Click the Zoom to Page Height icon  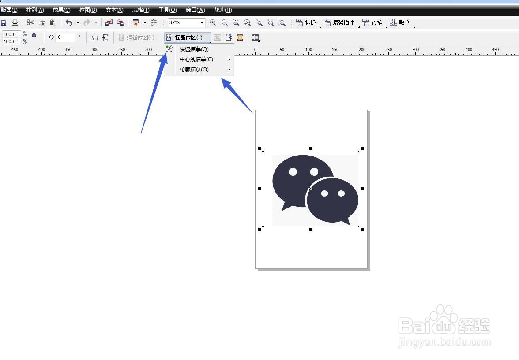click(282, 22)
